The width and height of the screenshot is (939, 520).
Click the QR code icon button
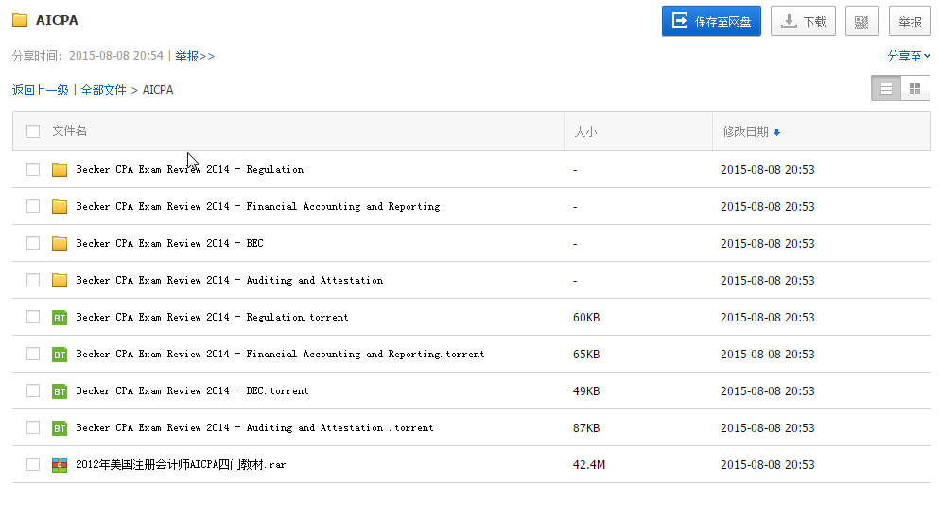861,22
